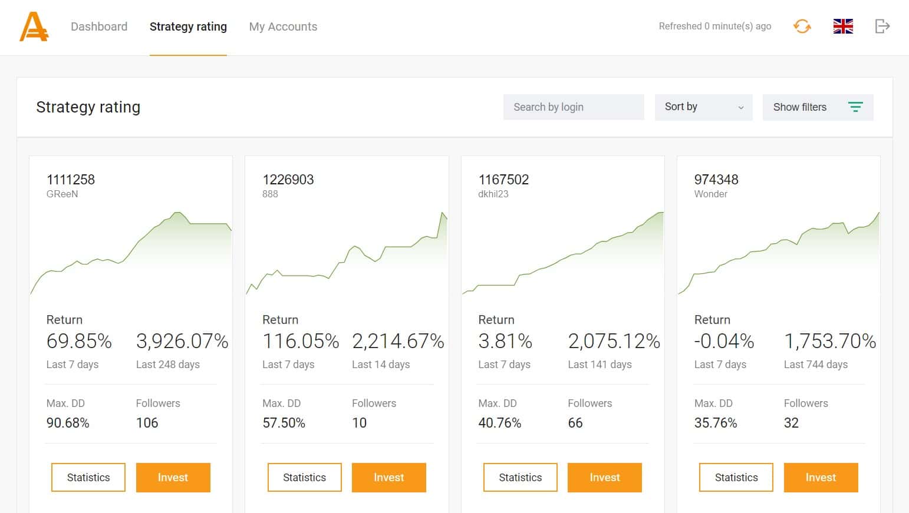
Task: Click the -0.04% return value
Action: pos(724,341)
